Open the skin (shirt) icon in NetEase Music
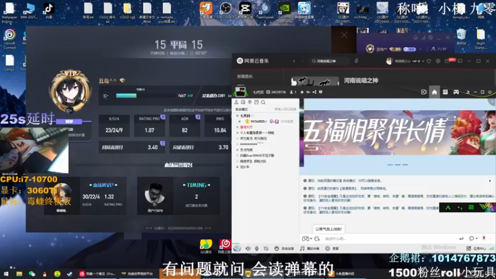The image size is (496, 279). pos(429,61)
